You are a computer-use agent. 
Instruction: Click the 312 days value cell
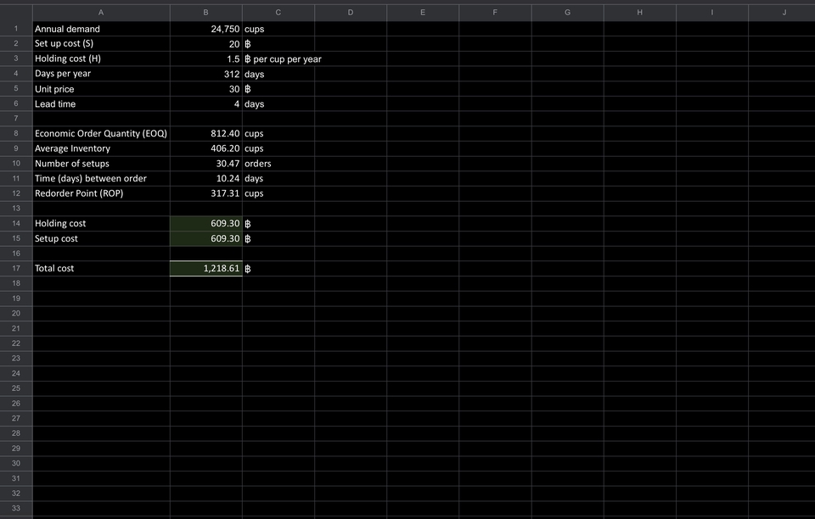click(x=205, y=75)
